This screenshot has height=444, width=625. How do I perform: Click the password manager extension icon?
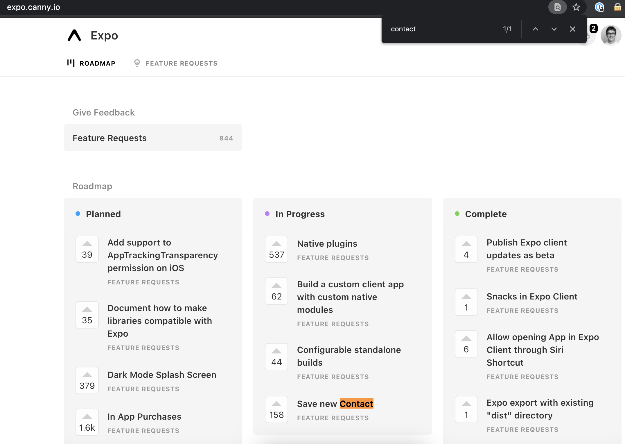599,7
